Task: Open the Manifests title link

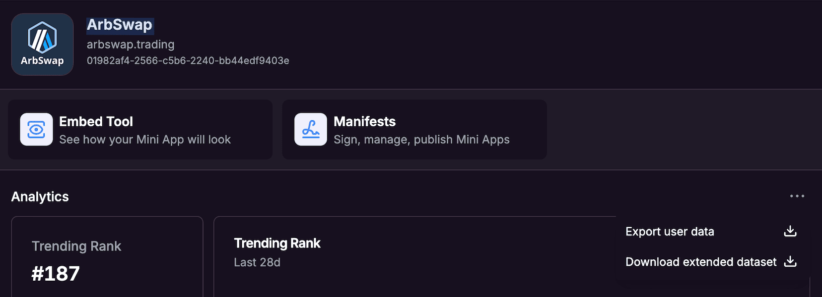Action: click(x=364, y=121)
